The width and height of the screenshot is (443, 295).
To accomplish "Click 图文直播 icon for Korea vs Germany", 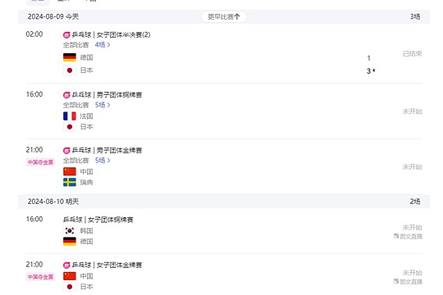I will click(396, 236).
